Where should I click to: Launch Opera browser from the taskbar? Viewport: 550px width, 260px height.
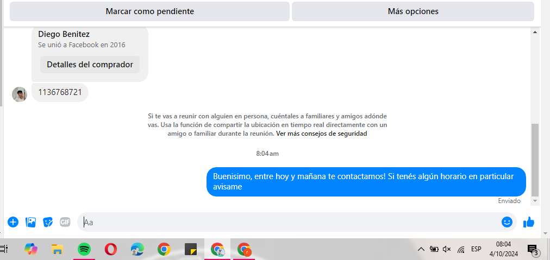[111, 249]
